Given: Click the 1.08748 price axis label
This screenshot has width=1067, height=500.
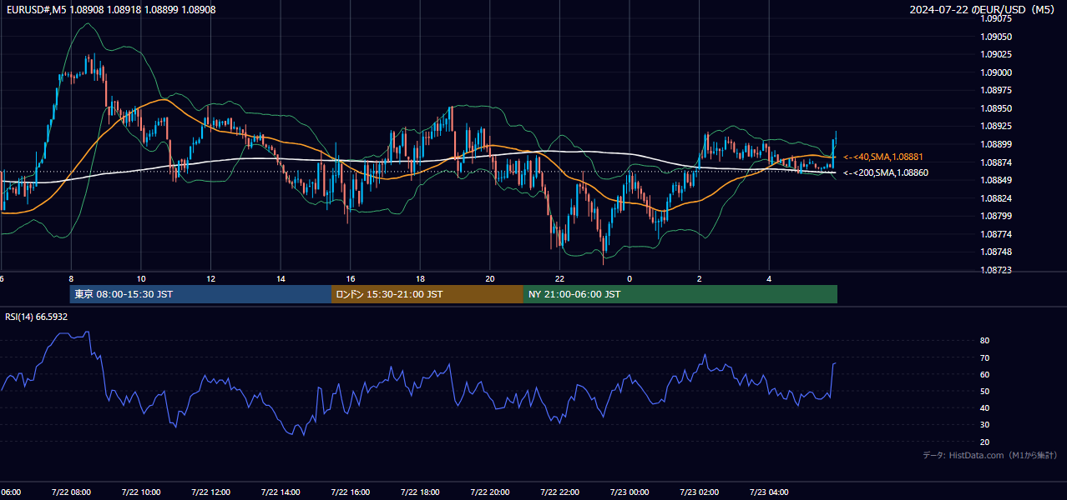Looking at the screenshot, I should click(995, 252).
